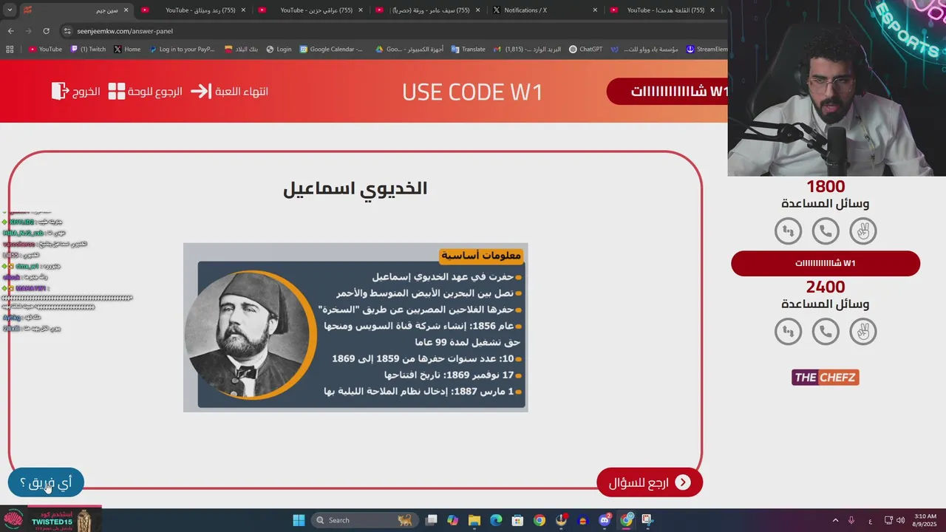Open the X Home bookmark
Image resolution: width=946 pixels, height=532 pixels.
pyautogui.click(x=127, y=50)
